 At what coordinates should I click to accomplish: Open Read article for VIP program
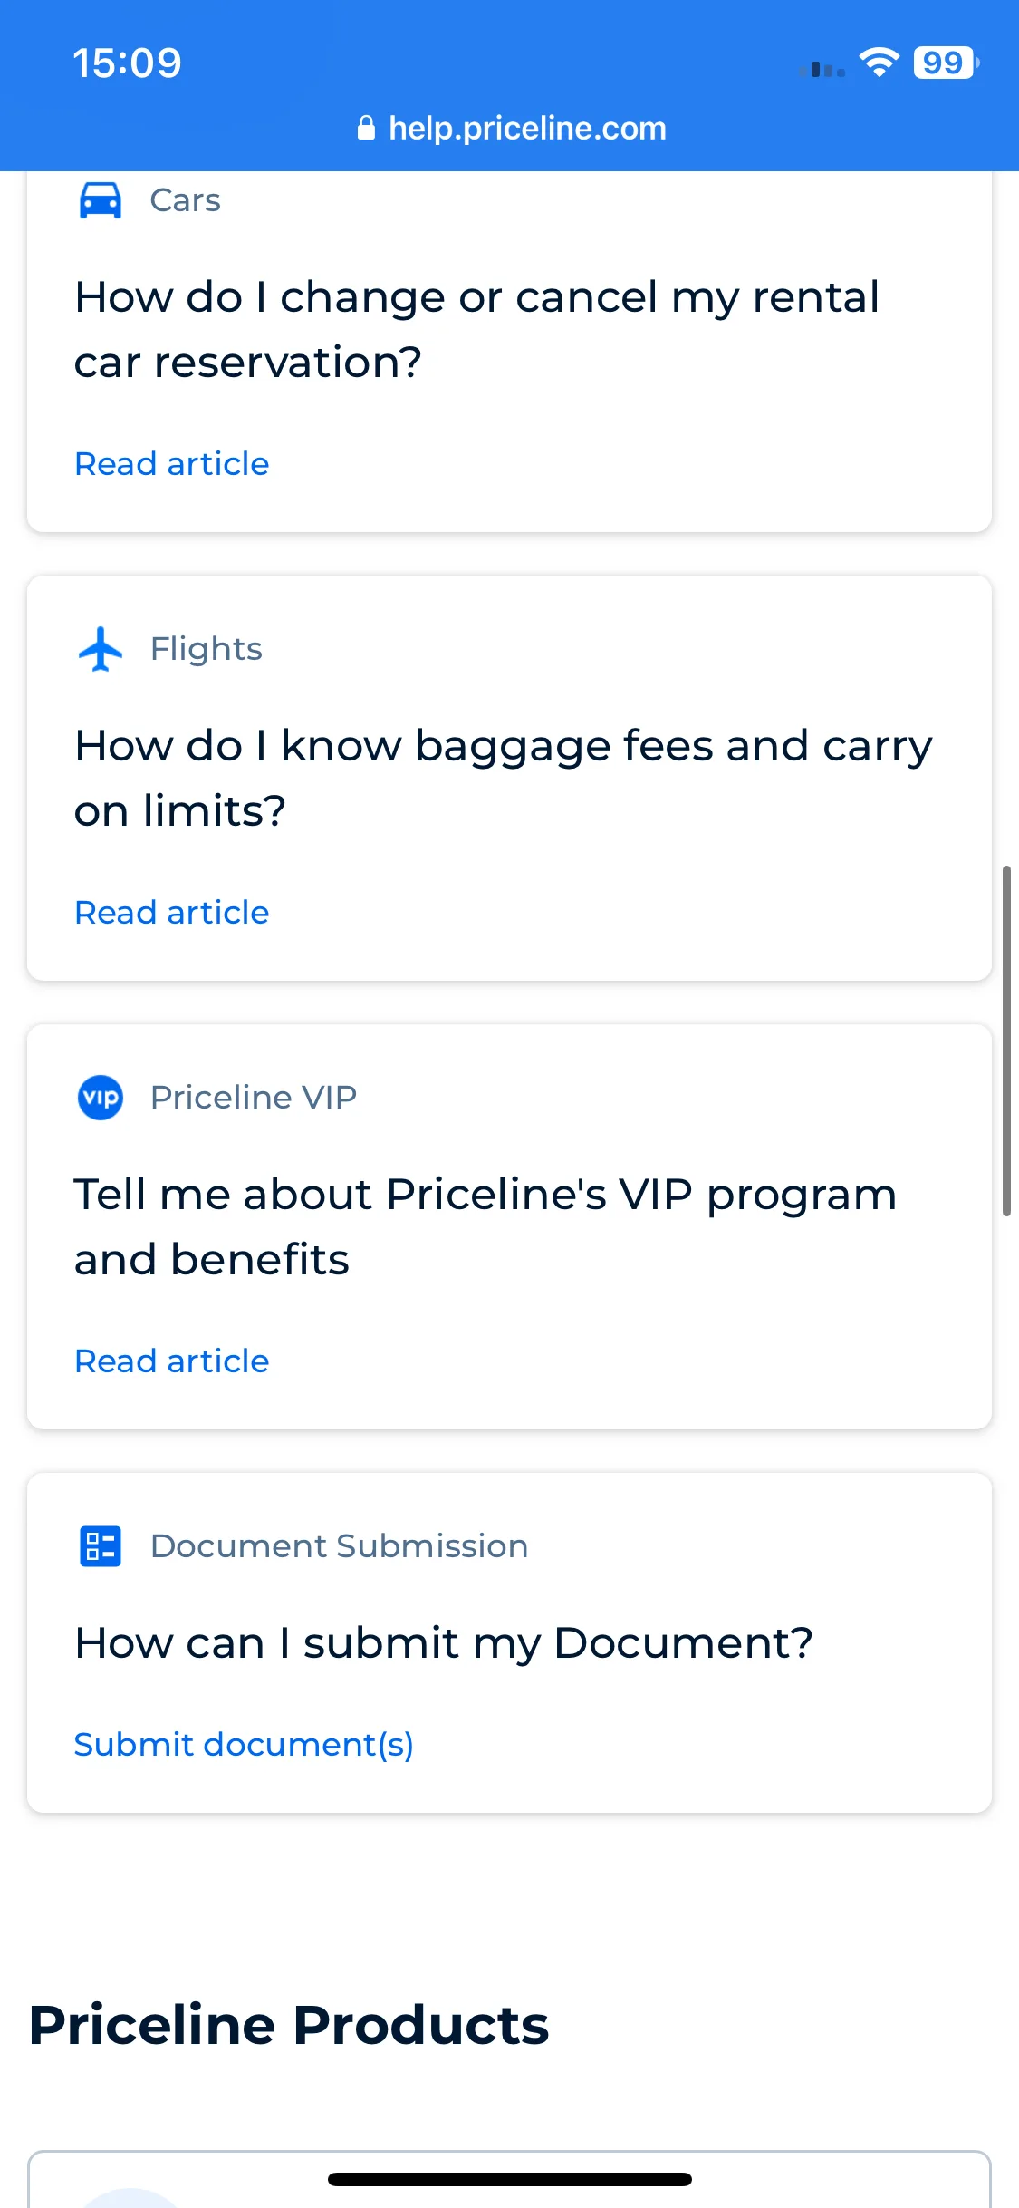172,1361
